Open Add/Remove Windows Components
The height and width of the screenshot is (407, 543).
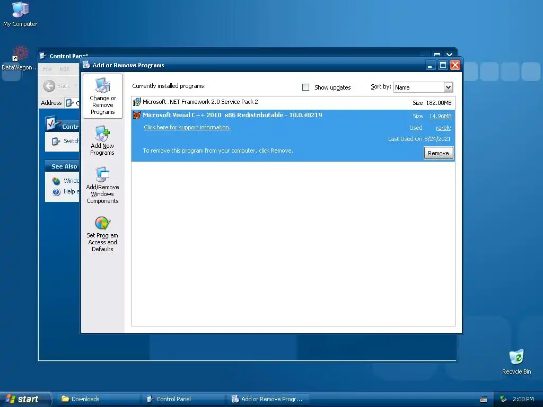(x=102, y=185)
